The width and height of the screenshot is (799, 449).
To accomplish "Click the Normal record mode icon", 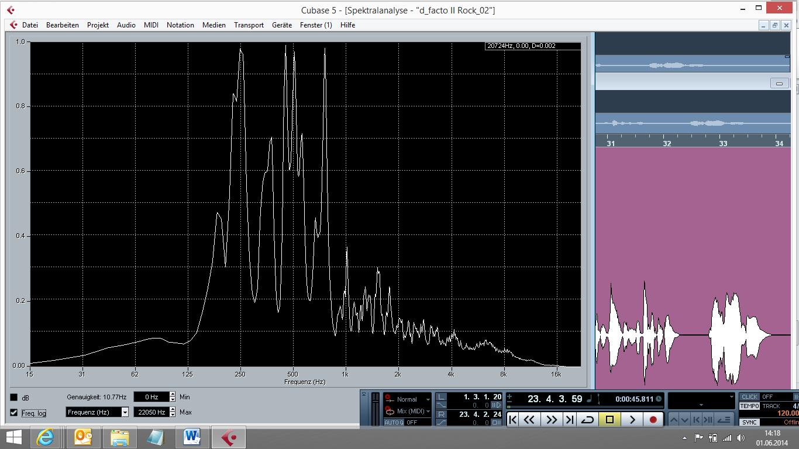I will [389, 399].
